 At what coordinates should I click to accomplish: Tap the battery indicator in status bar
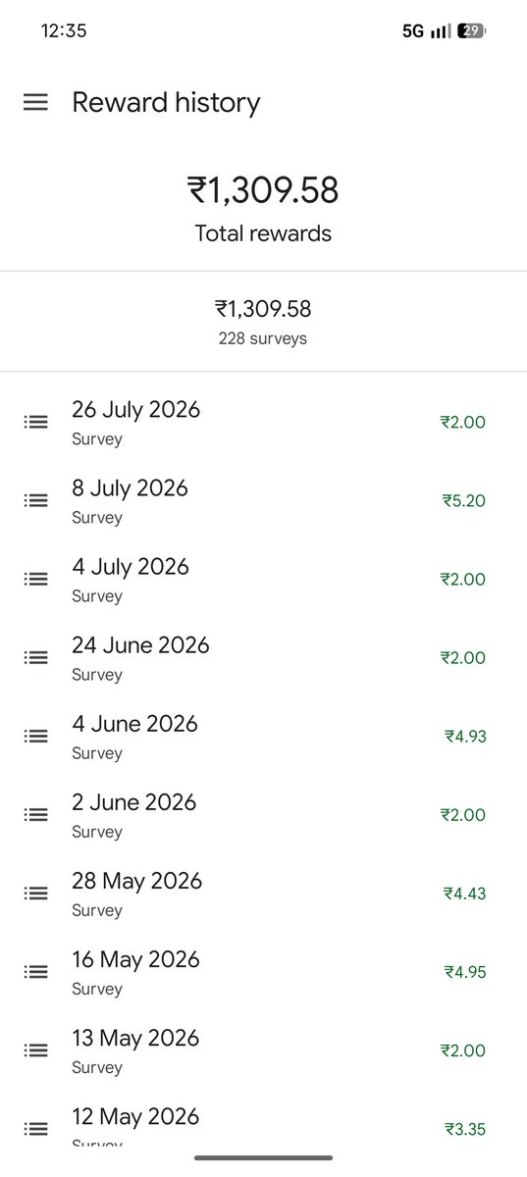click(473, 30)
